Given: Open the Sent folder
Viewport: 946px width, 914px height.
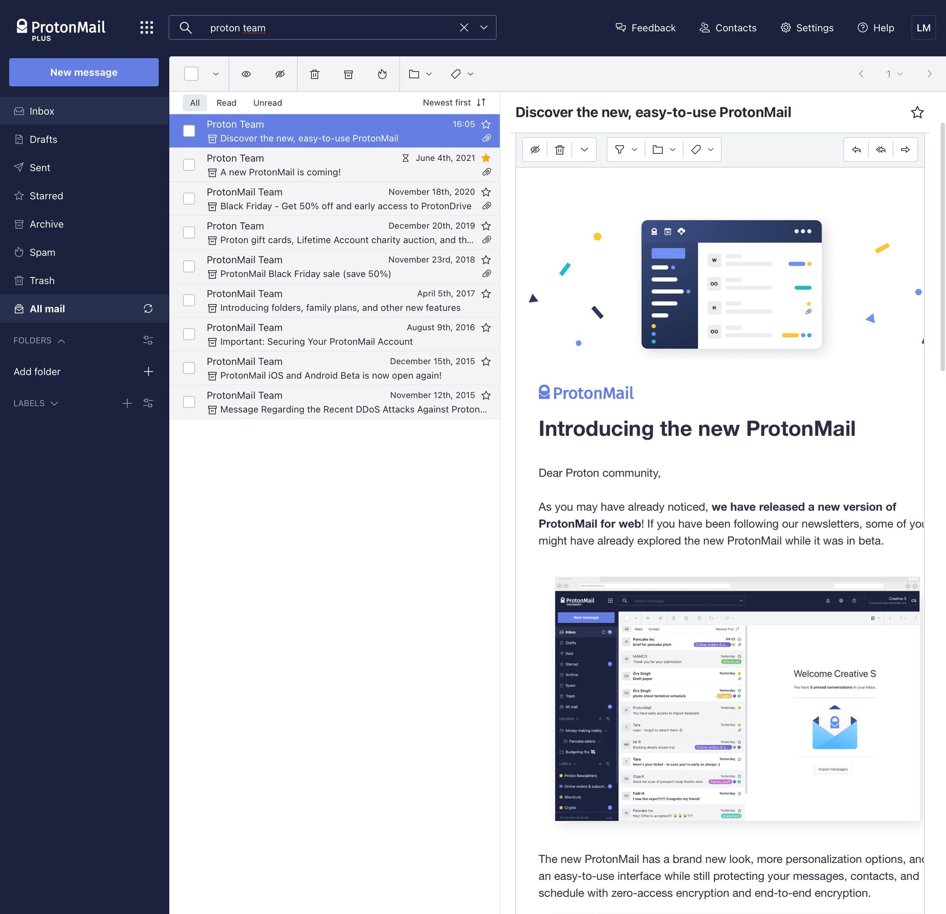Looking at the screenshot, I should coord(85,168).
